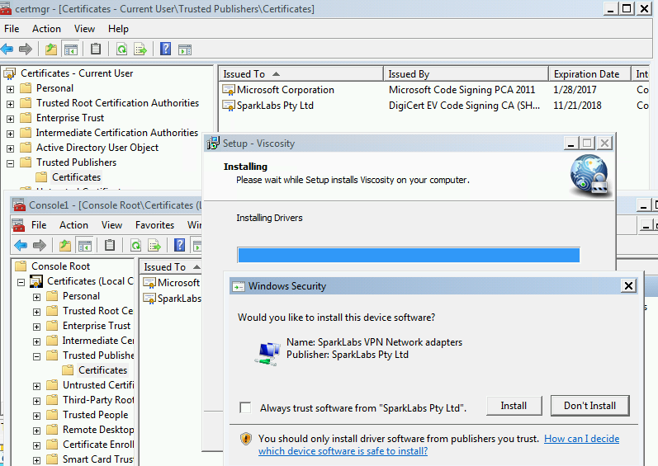Select Trusted People folder in Console1
658x466 pixels.
(x=95, y=415)
